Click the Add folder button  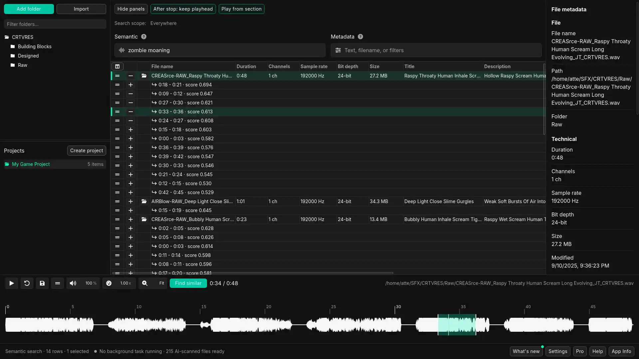click(x=29, y=9)
